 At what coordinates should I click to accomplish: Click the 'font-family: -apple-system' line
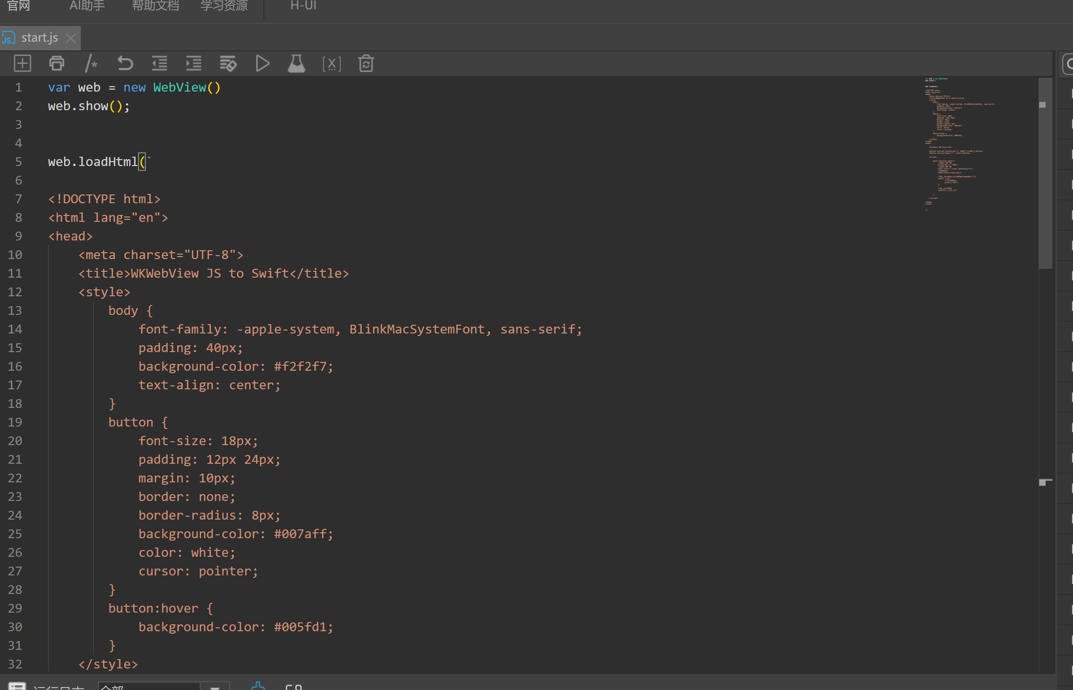[x=360, y=330]
